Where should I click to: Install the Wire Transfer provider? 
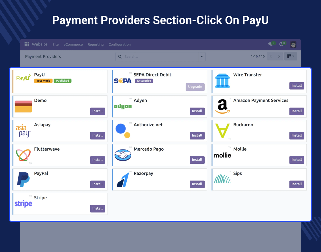click(x=297, y=86)
